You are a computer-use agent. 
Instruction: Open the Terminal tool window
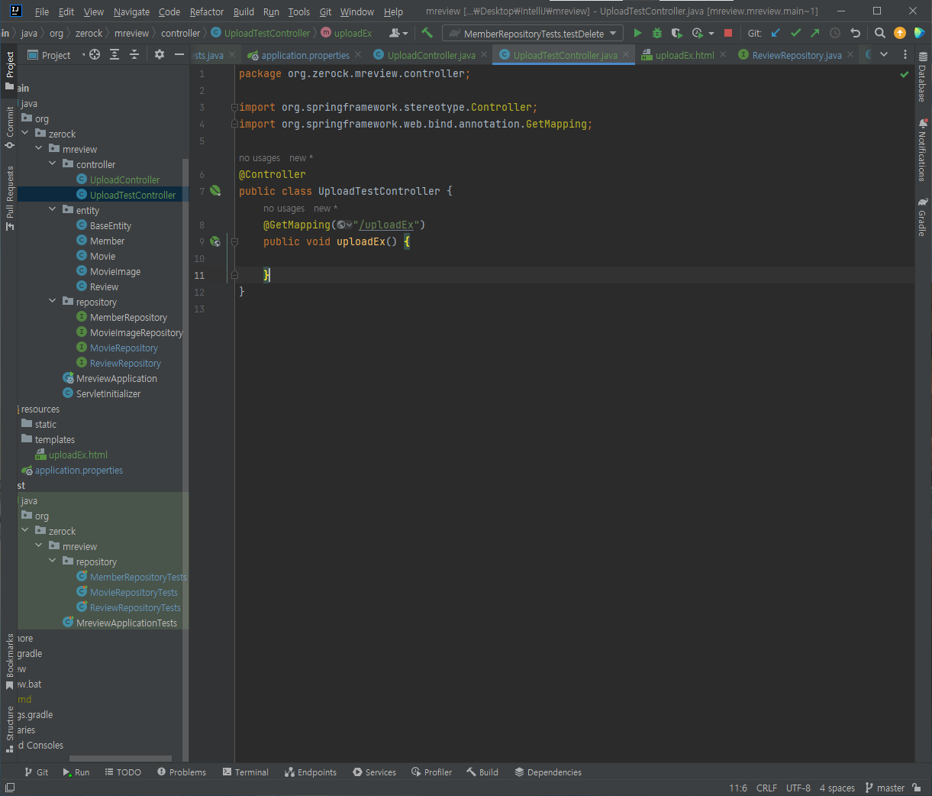[246, 772]
